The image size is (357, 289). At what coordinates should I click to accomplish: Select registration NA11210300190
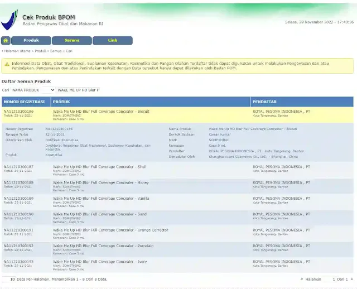pos(18,214)
